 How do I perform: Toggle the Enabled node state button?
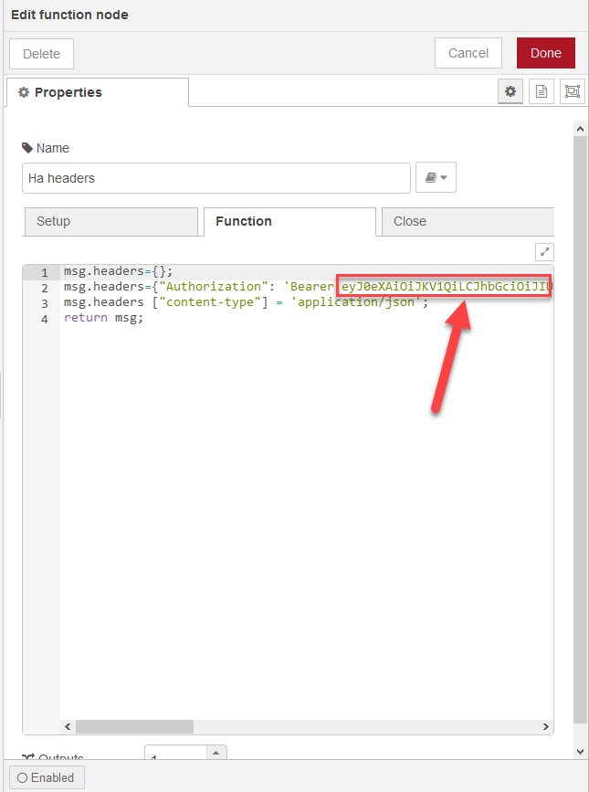(47, 776)
